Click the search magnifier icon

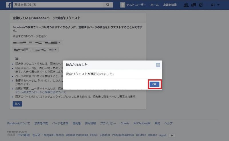click(108, 5)
